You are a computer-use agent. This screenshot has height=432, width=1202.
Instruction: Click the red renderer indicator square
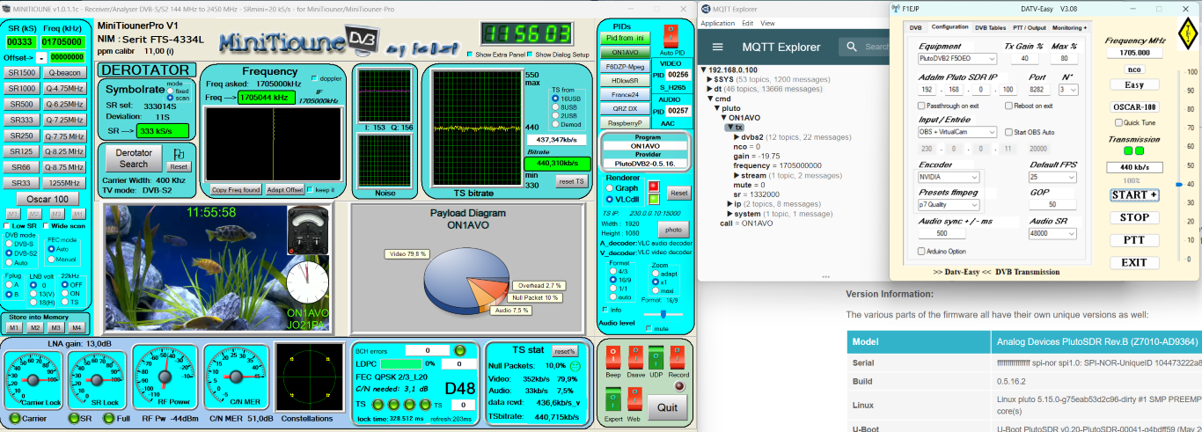pyautogui.click(x=654, y=187)
